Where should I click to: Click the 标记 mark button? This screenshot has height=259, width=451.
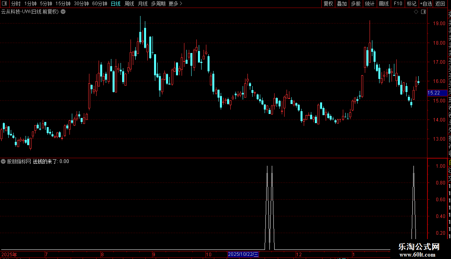pos(411,4)
